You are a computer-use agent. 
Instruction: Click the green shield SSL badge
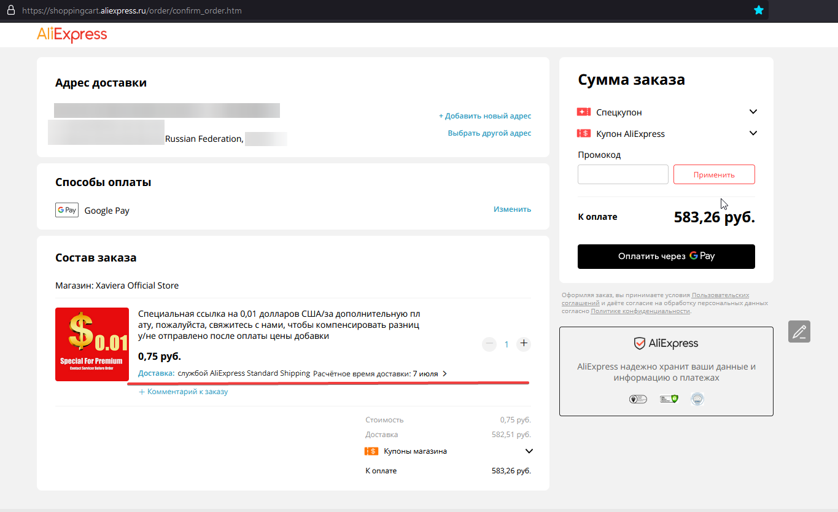click(669, 399)
